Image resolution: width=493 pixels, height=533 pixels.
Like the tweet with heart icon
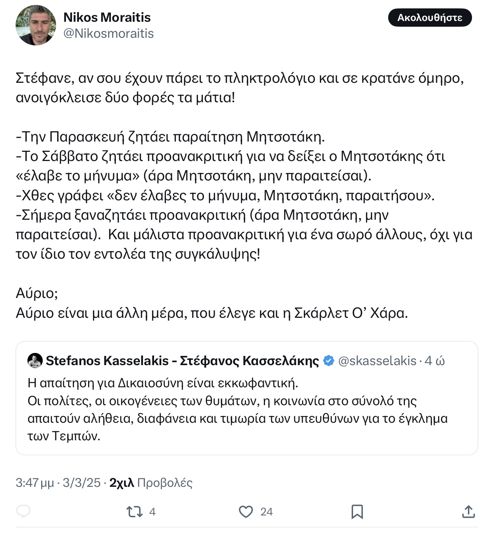(246, 511)
